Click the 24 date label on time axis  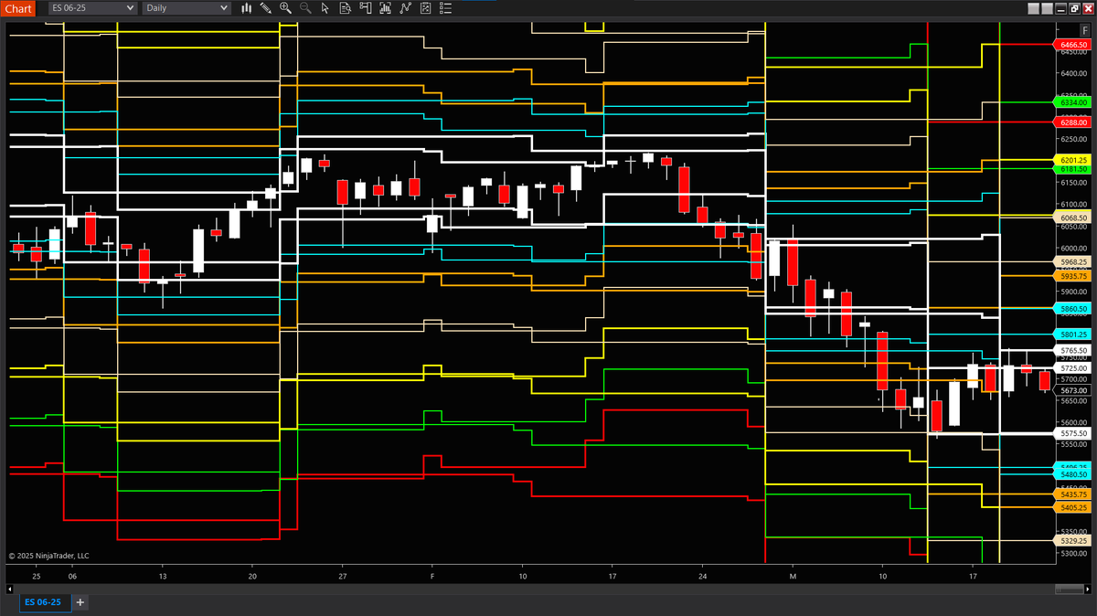pyautogui.click(x=702, y=577)
